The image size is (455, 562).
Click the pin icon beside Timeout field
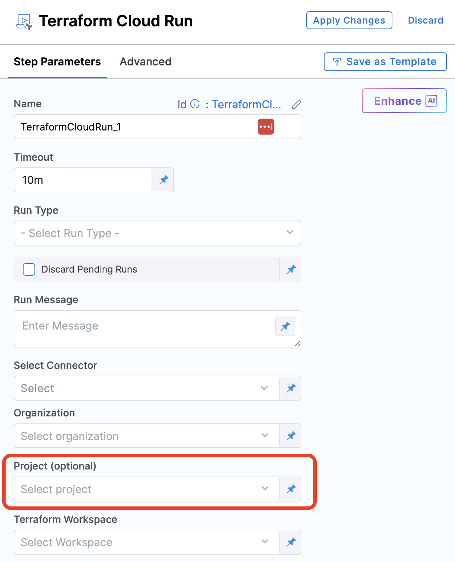point(164,180)
